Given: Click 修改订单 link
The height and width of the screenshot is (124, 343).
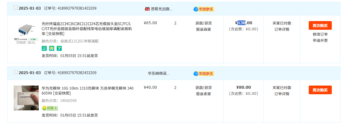Looking at the screenshot, I should click(320, 34).
